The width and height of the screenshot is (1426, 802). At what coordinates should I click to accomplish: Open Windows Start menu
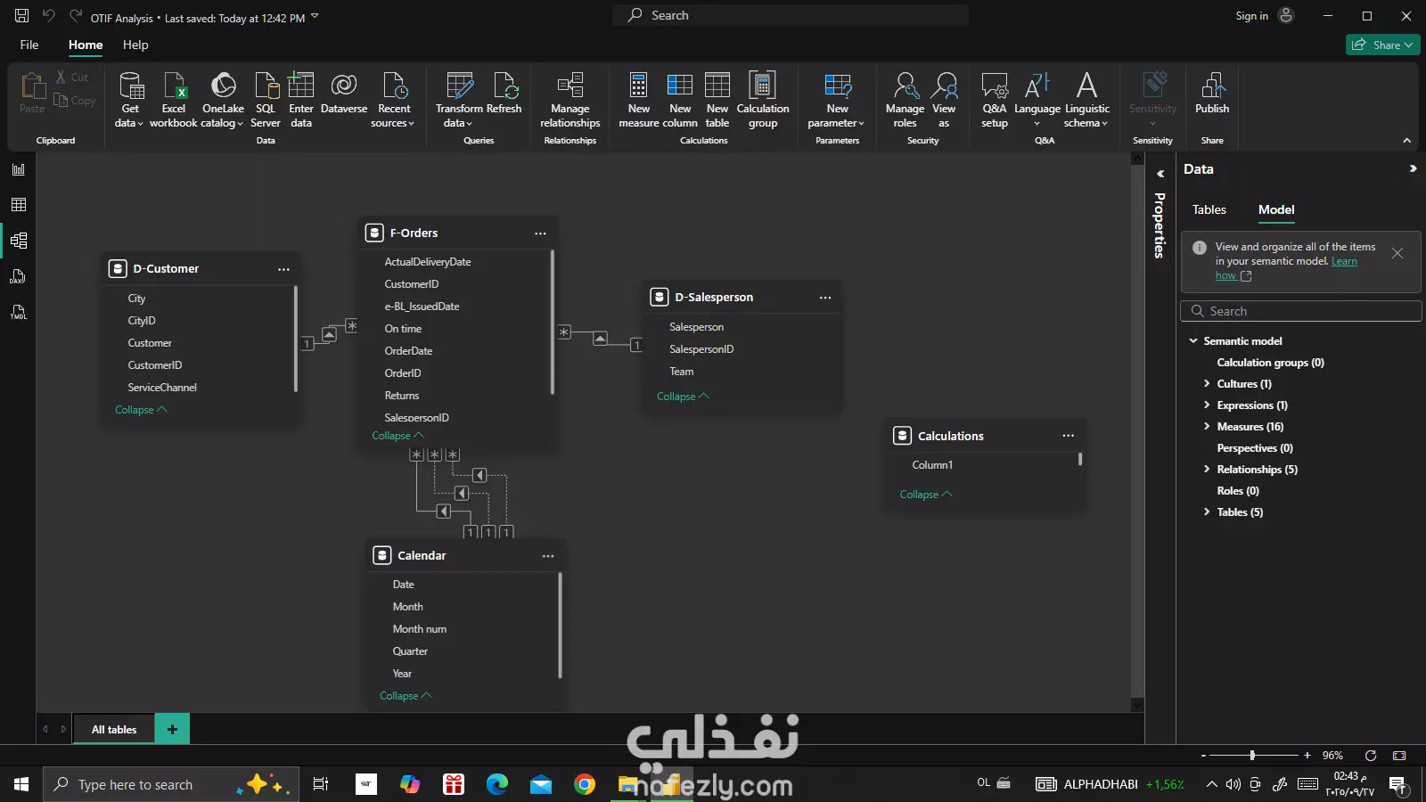21,784
